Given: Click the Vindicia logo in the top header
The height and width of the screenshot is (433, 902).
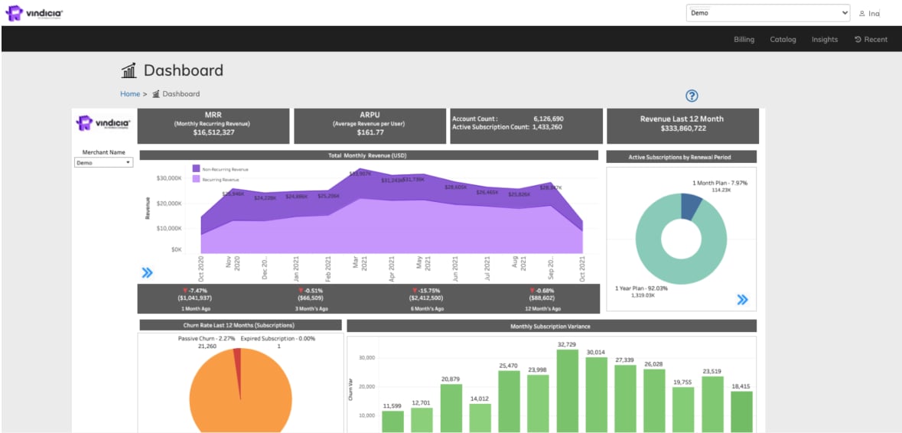Looking at the screenshot, I should tap(34, 13).
